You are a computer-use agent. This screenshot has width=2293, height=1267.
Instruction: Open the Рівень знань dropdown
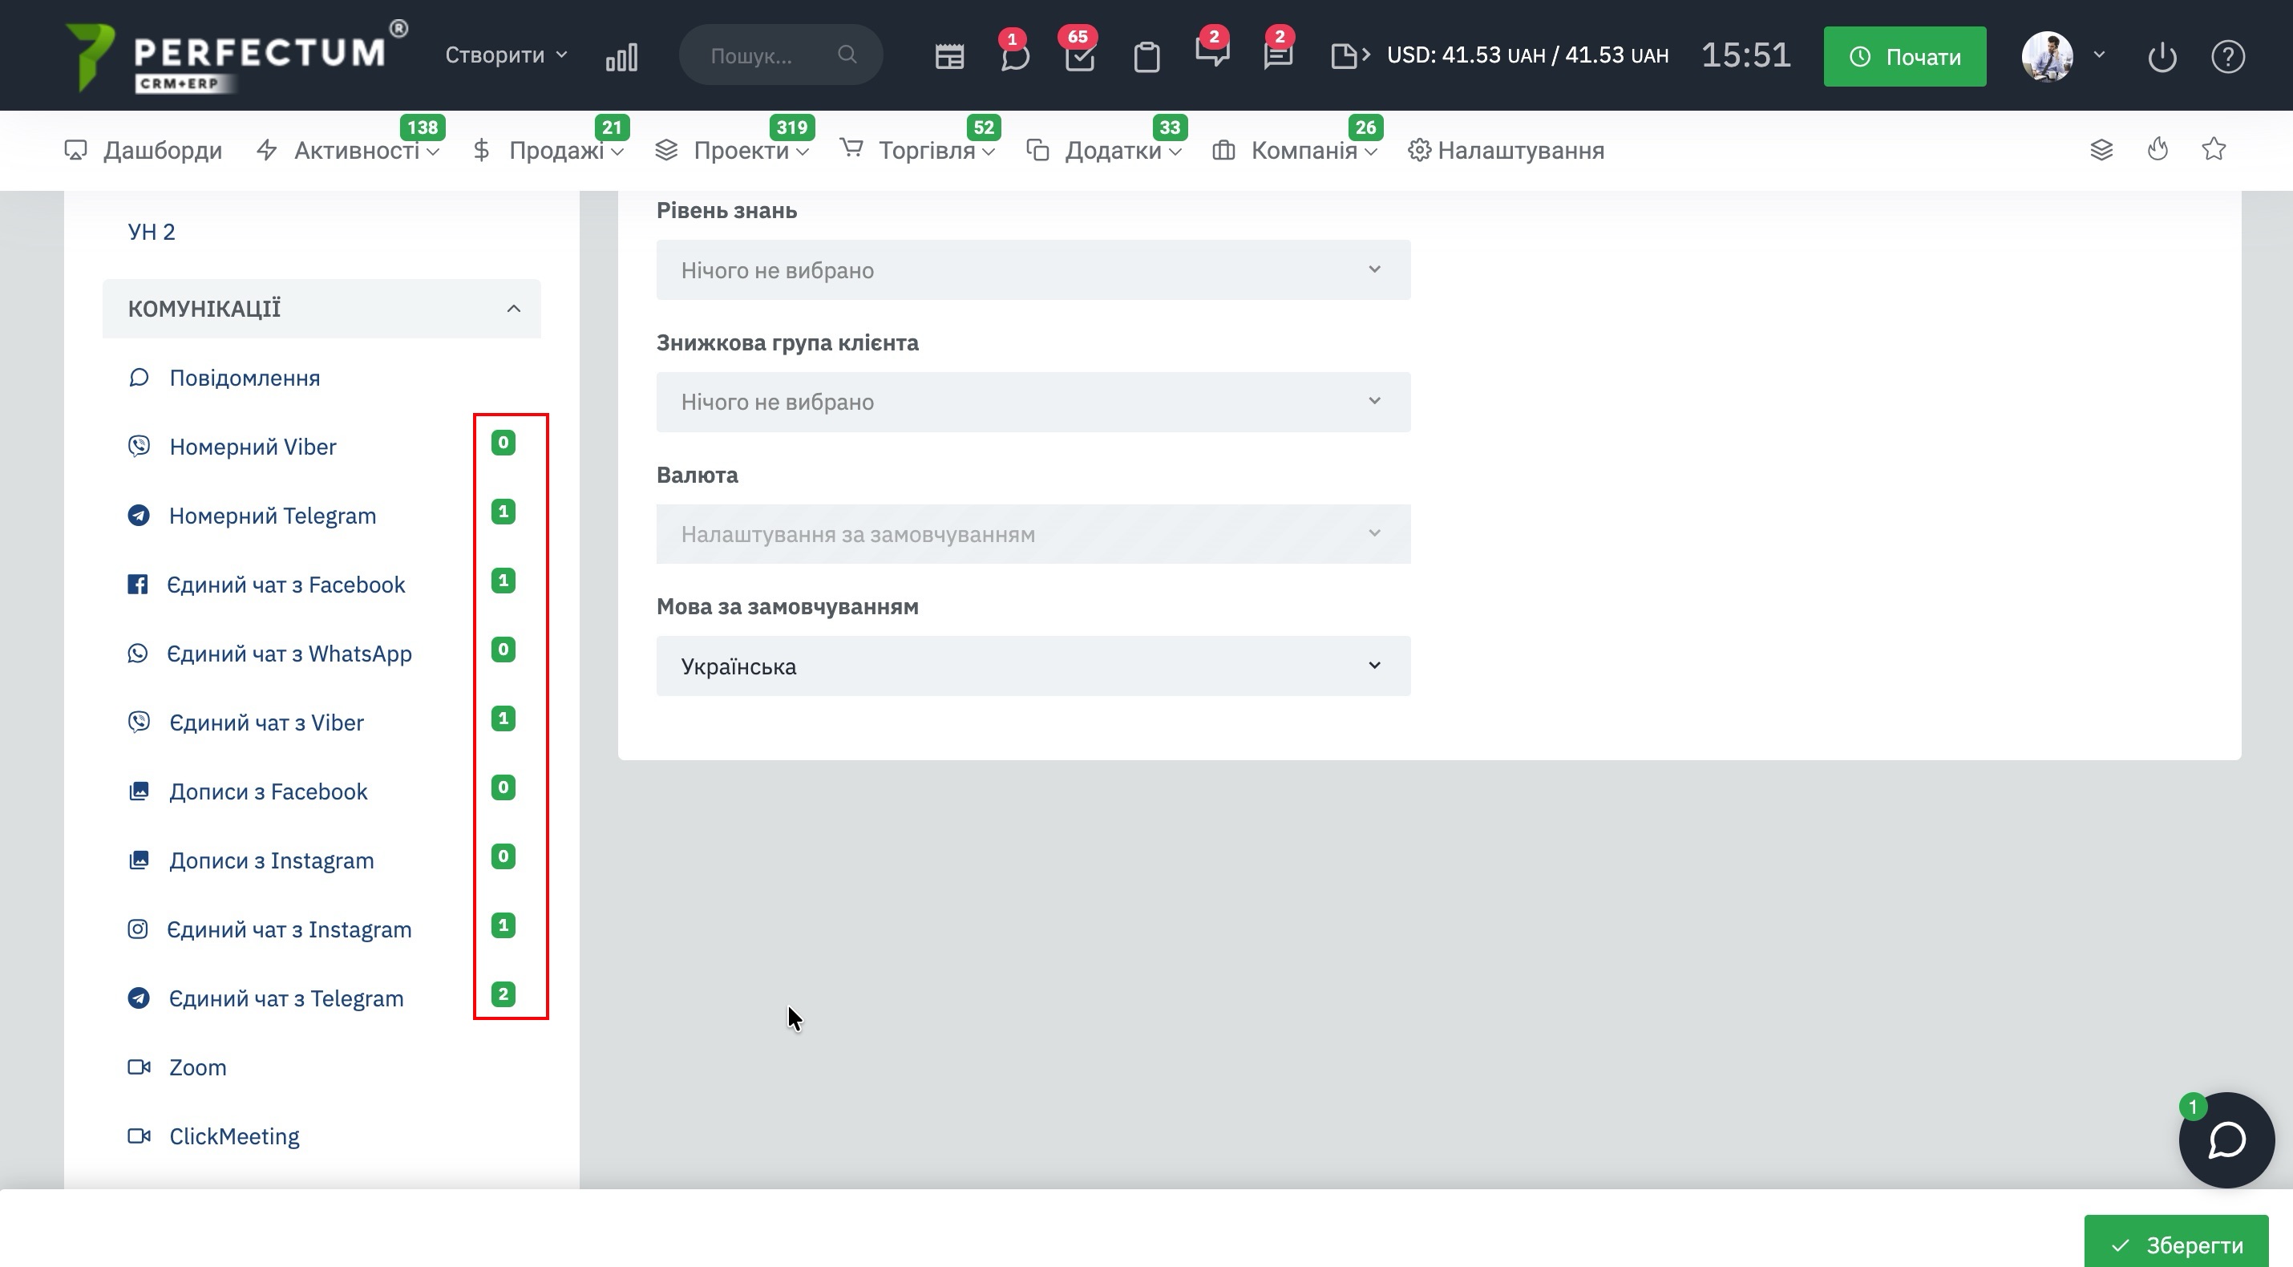coord(1033,269)
